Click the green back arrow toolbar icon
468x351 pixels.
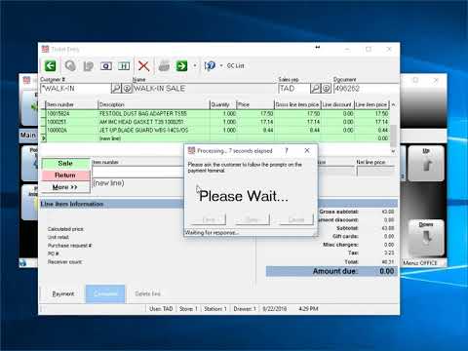point(50,66)
